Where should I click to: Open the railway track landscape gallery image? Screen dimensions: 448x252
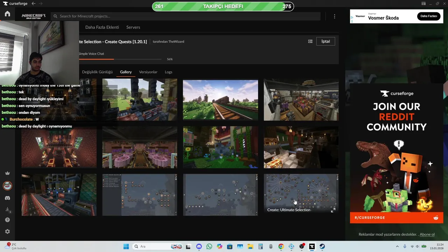(220, 100)
